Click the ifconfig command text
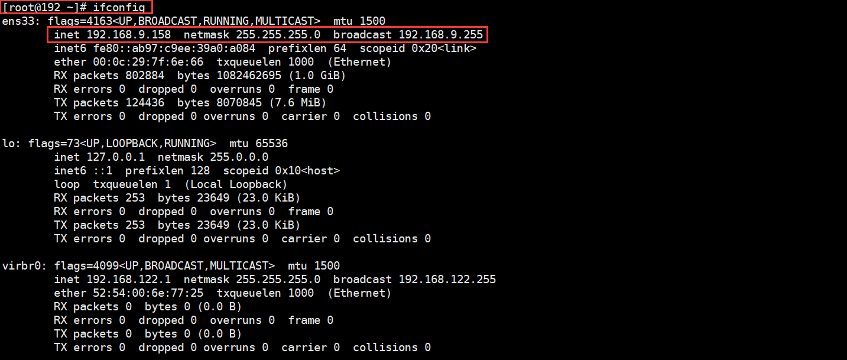 119,8
